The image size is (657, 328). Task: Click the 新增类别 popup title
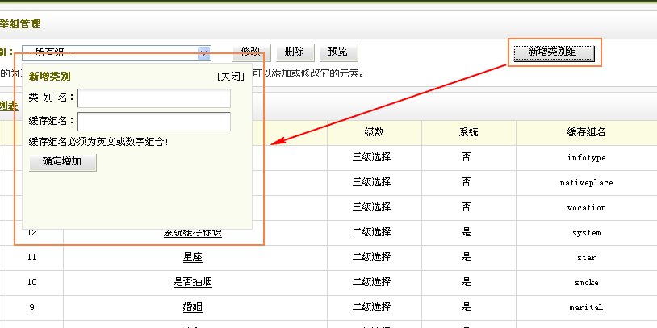[49, 76]
